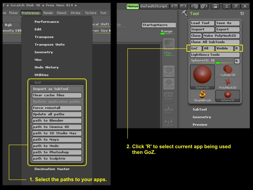Click the R button beside Sphere3D slider
This screenshot has width=253, height=190.
tap(237, 61)
